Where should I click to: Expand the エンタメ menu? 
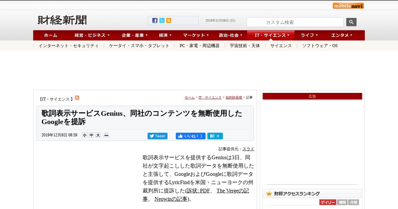click(342, 35)
